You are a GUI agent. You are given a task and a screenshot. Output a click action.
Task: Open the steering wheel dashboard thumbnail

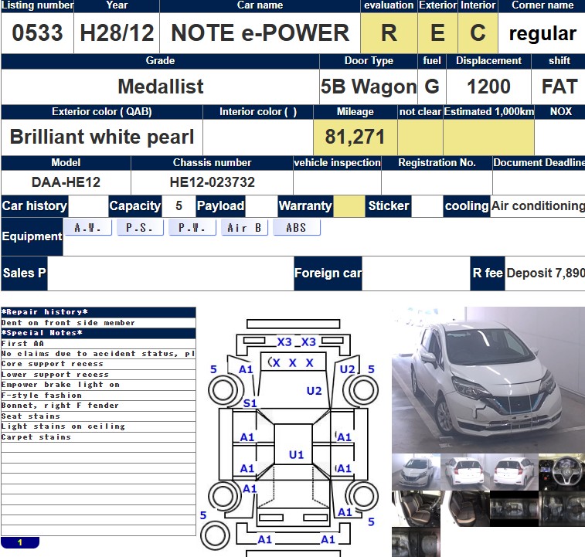click(562, 472)
